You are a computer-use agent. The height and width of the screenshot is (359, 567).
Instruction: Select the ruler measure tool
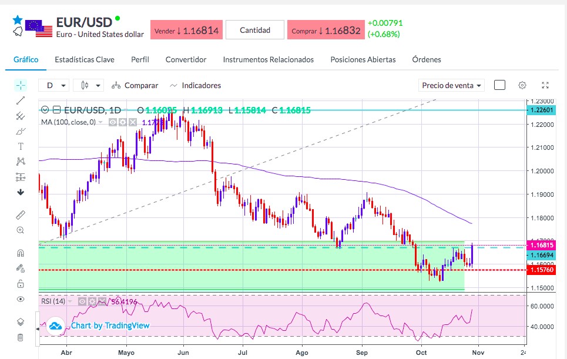tap(21, 215)
